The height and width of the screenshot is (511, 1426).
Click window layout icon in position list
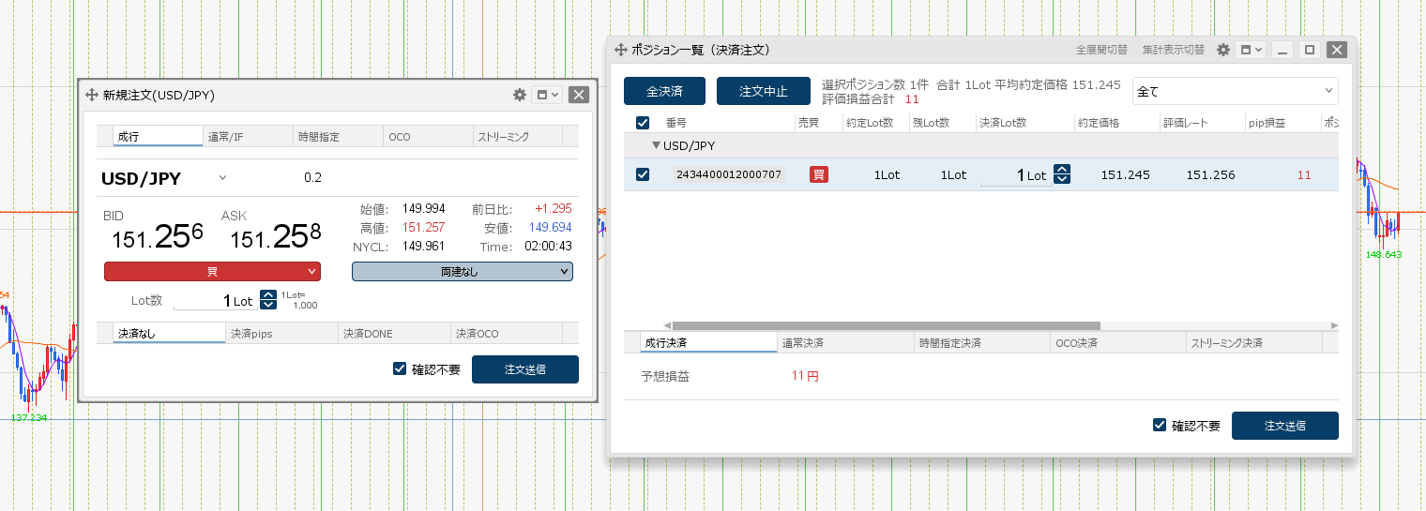[1252, 50]
